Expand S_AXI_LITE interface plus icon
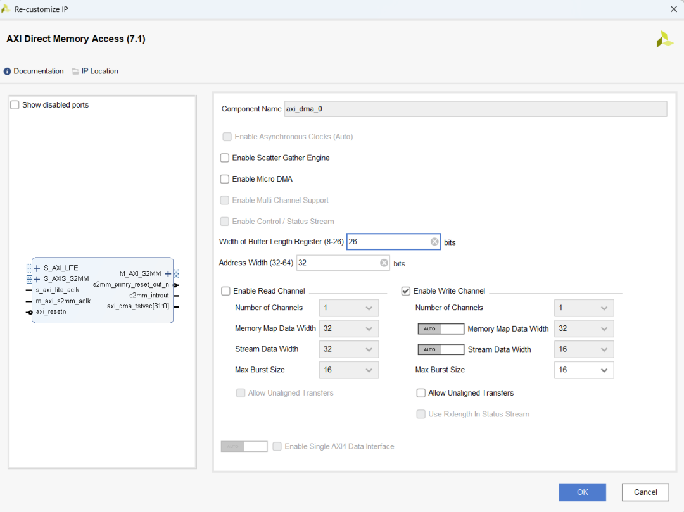The width and height of the screenshot is (684, 512). [x=37, y=268]
